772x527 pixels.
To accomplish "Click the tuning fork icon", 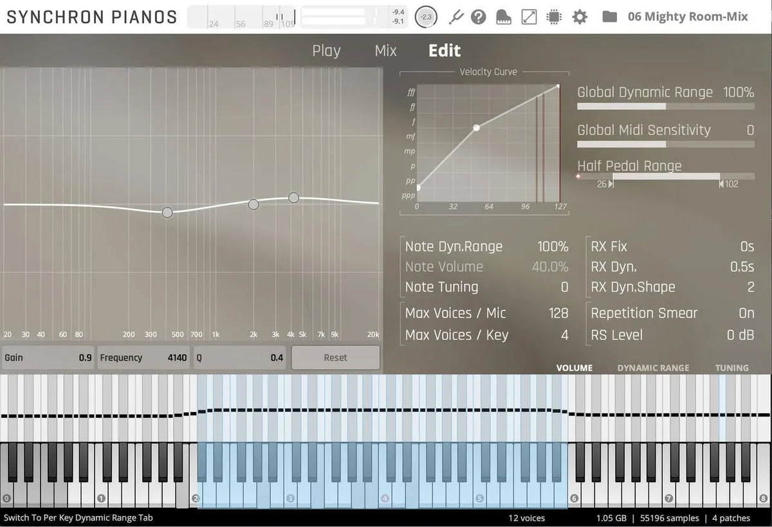I will coord(455,17).
